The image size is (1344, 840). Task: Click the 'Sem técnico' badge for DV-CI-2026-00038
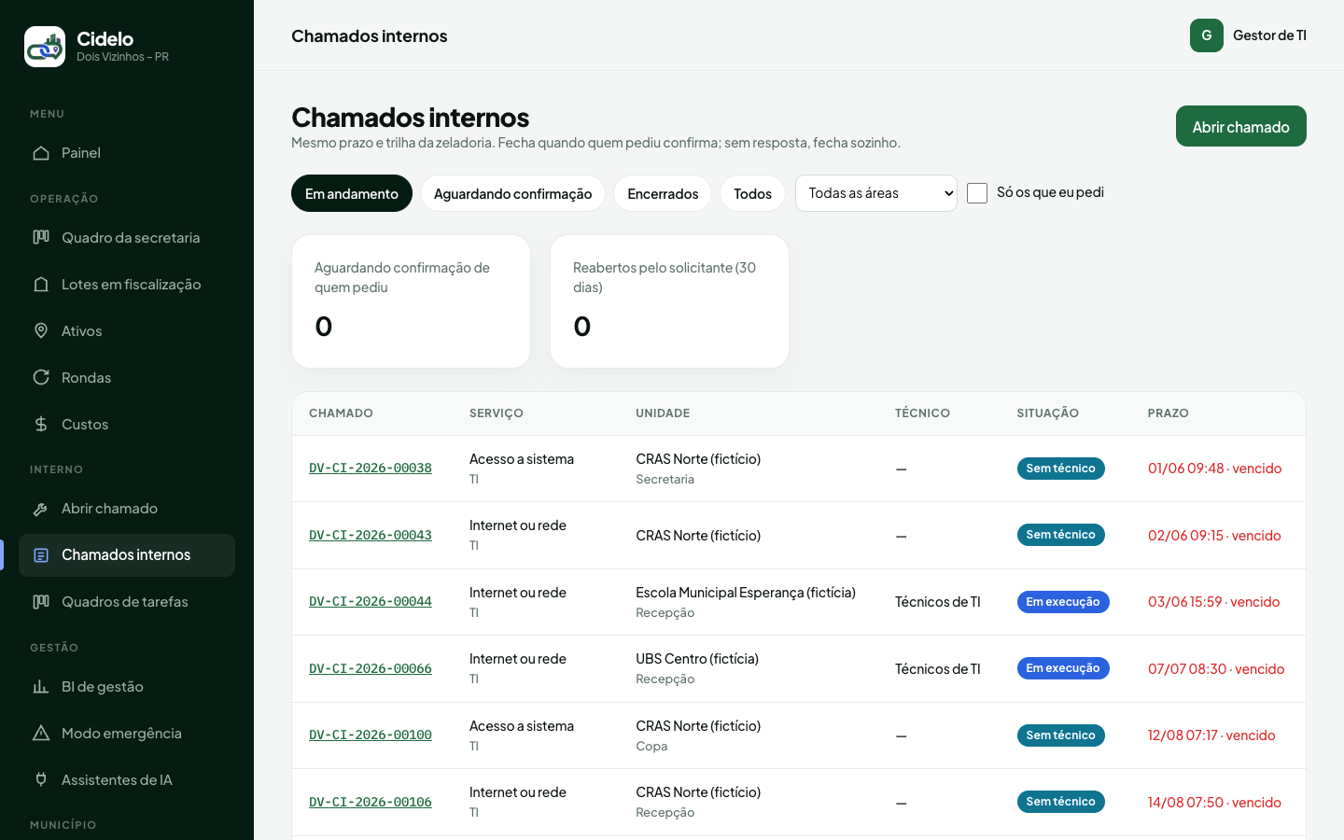click(1061, 469)
